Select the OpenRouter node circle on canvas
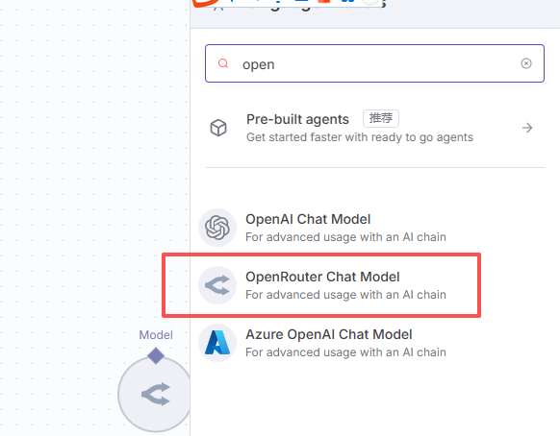The image size is (560, 436). pyautogui.click(x=155, y=395)
